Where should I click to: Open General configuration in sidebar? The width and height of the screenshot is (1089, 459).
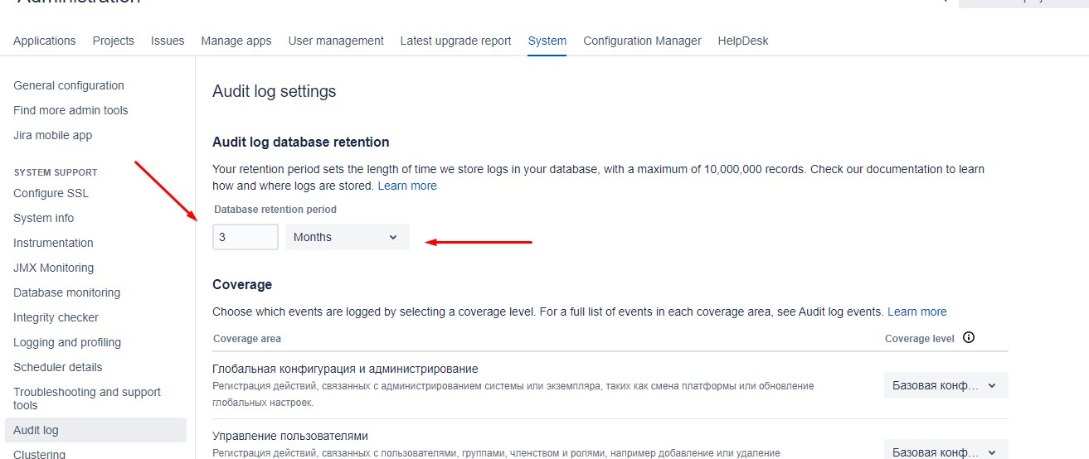pos(69,85)
